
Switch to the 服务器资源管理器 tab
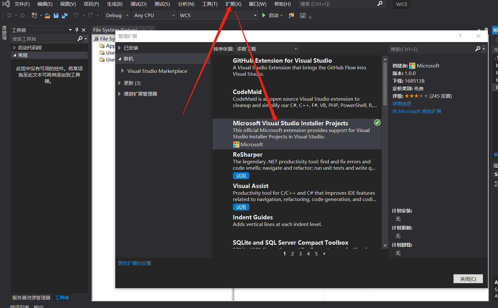[x=31, y=298]
